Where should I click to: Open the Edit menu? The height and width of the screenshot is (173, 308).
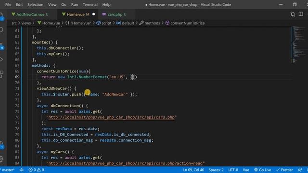coord(19,4)
